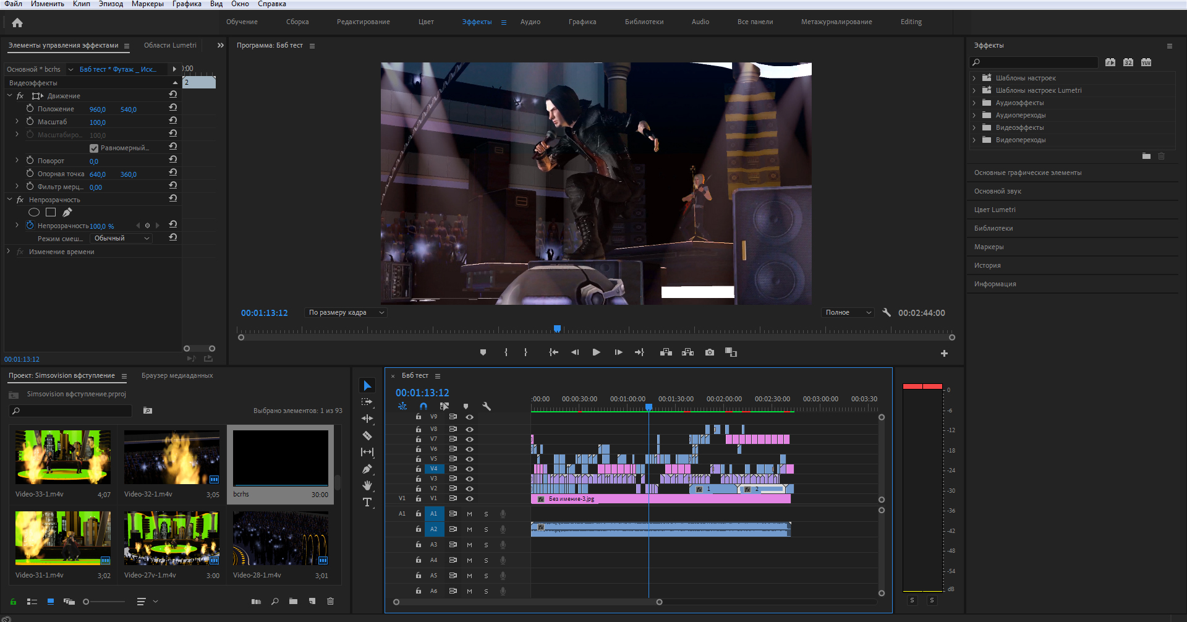Viewport: 1187px width, 622px height.
Task: Step forward one frame
Action: (x=618, y=352)
